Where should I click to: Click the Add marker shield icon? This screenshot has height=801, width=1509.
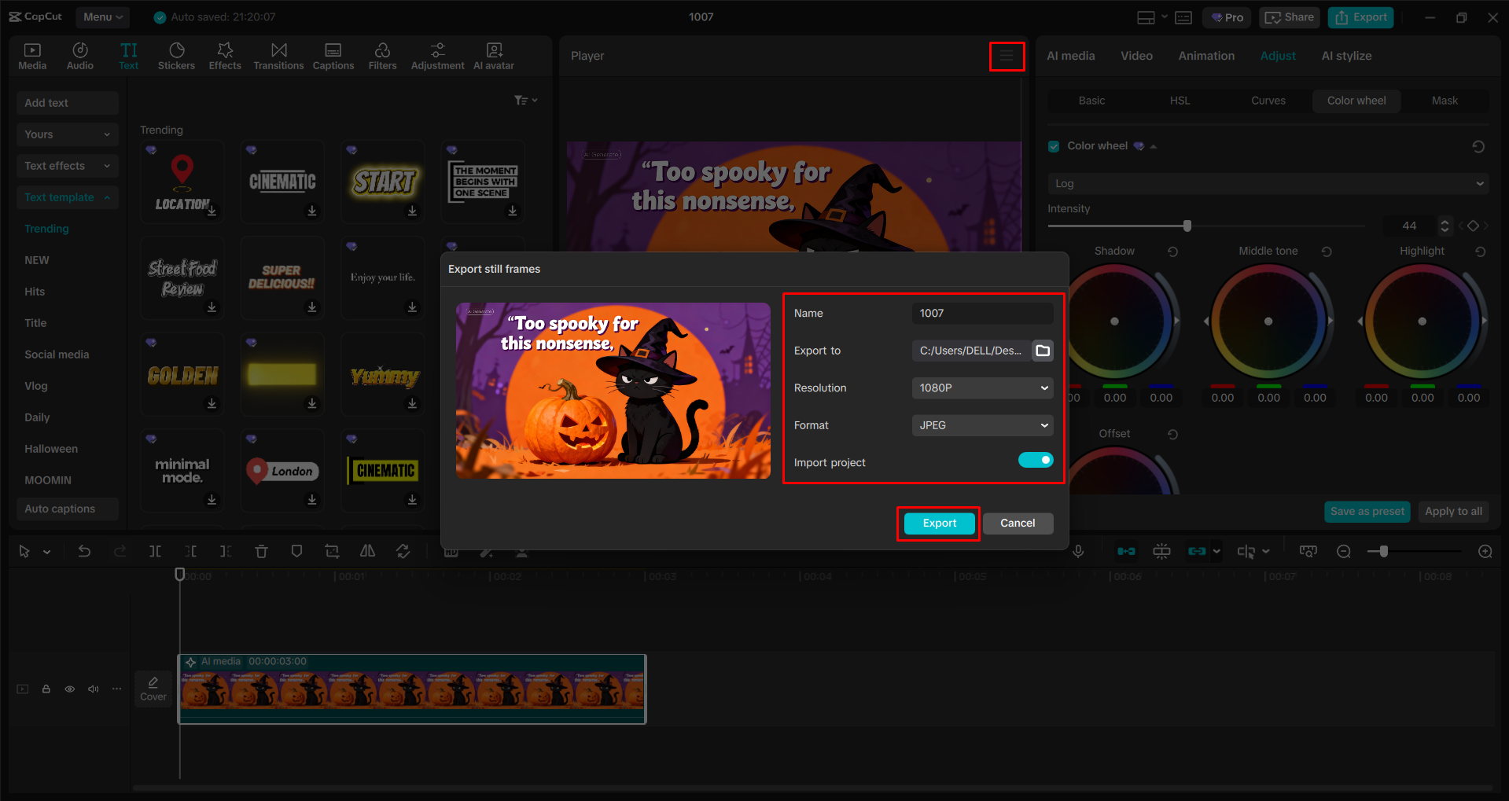pos(296,552)
